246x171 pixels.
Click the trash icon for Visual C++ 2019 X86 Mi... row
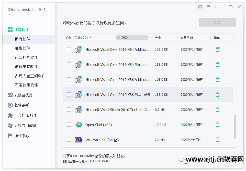pyautogui.click(x=217, y=95)
